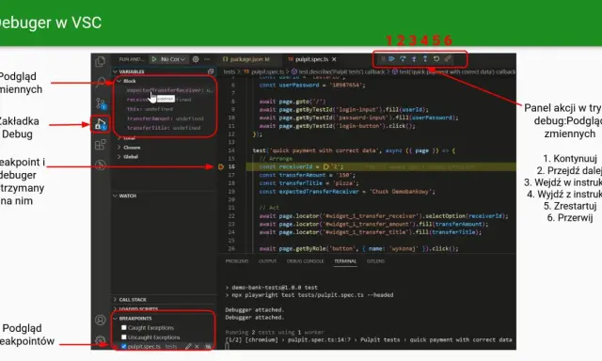Open the Run and Debug more actions ellipsis
Screen dimensions: 602x361
(207, 59)
